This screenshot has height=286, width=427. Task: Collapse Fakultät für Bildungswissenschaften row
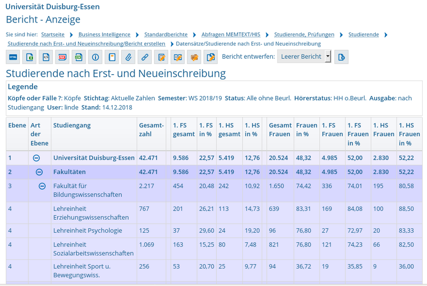[42, 186]
